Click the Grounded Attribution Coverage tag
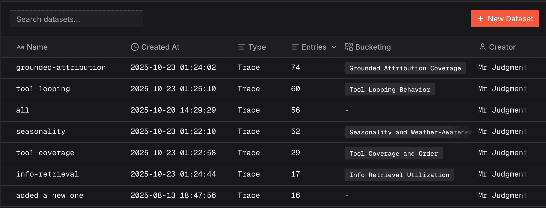 pos(405,68)
